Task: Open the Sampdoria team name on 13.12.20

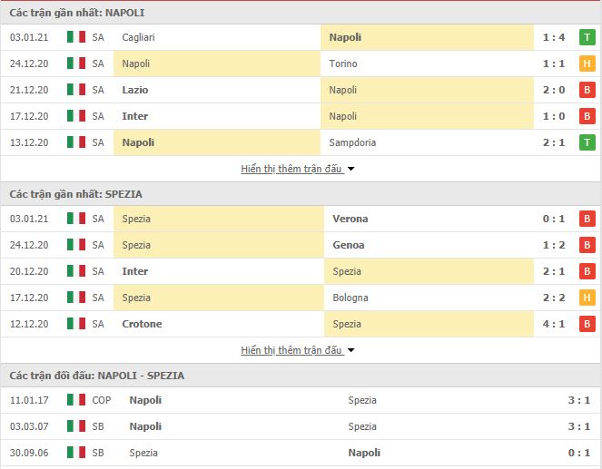Action: click(352, 142)
